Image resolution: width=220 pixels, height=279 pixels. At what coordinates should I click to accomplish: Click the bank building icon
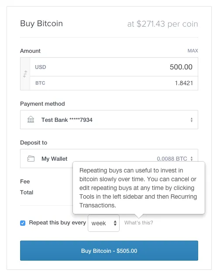pos(31,119)
